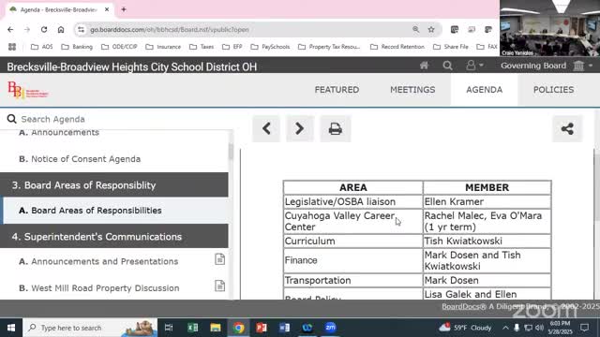Open the Governing Board dropdown

pos(547,66)
